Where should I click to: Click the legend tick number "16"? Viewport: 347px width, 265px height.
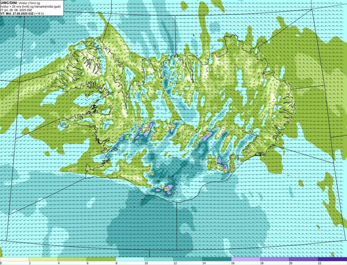click(233, 263)
